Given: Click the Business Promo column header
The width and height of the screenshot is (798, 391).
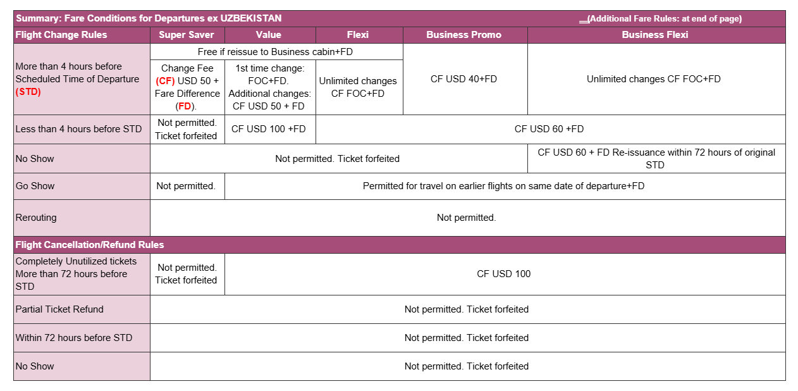Looking at the screenshot, I should tap(465, 35).
